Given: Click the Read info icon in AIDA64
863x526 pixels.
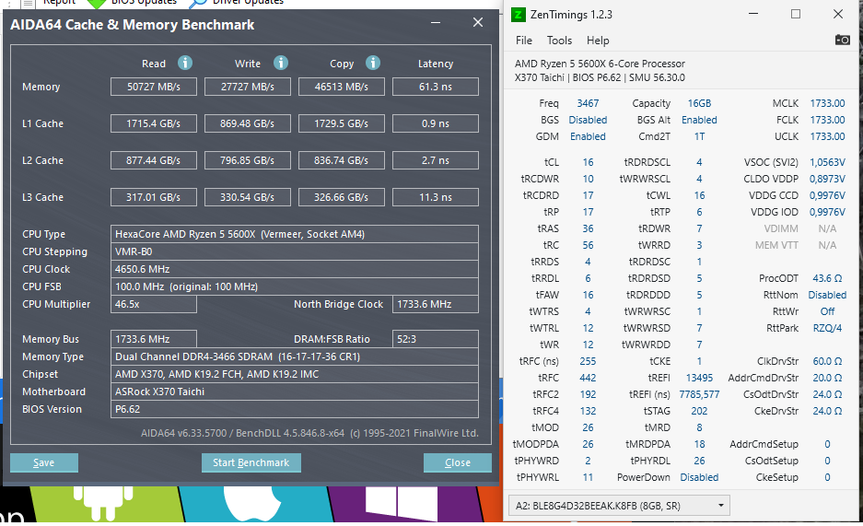Looking at the screenshot, I should click(x=185, y=63).
